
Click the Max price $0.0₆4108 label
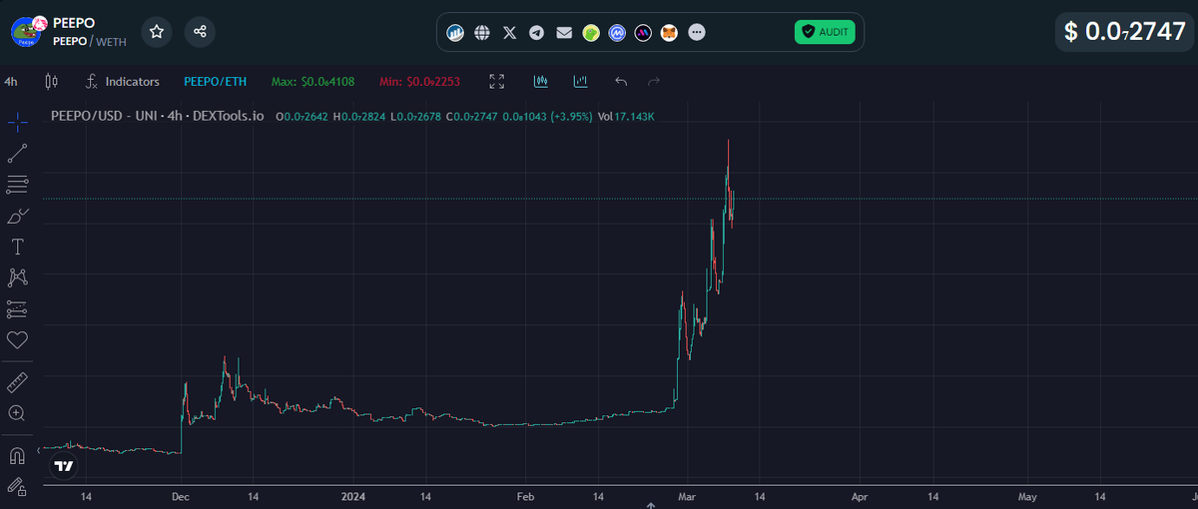(x=313, y=82)
